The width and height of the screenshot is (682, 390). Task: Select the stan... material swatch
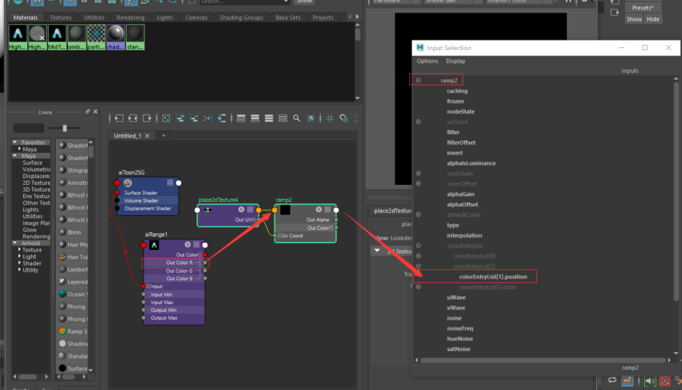tap(135, 37)
